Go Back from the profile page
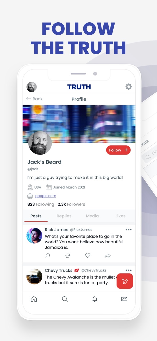Screen dimensions: 157x341 click(x=34, y=99)
